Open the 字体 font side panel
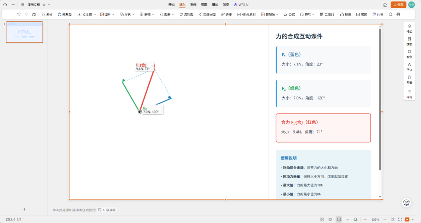The height and width of the screenshot is (223, 421). pyautogui.click(x=409, y=67)
